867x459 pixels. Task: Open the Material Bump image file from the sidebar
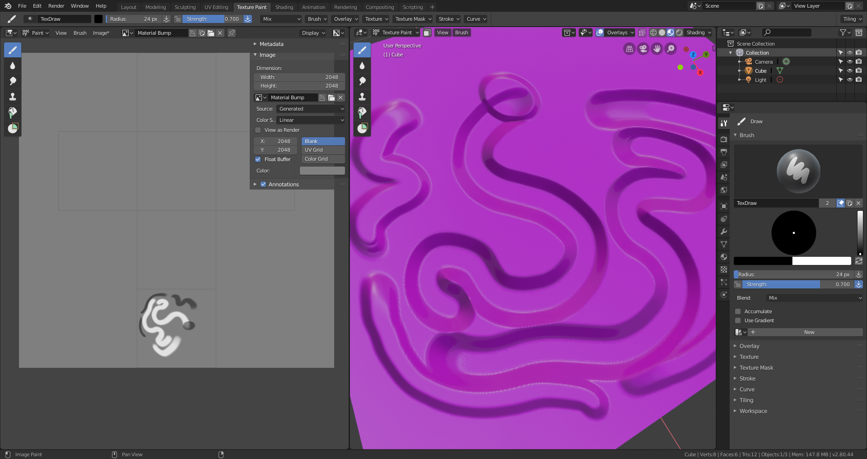[331, 97]
